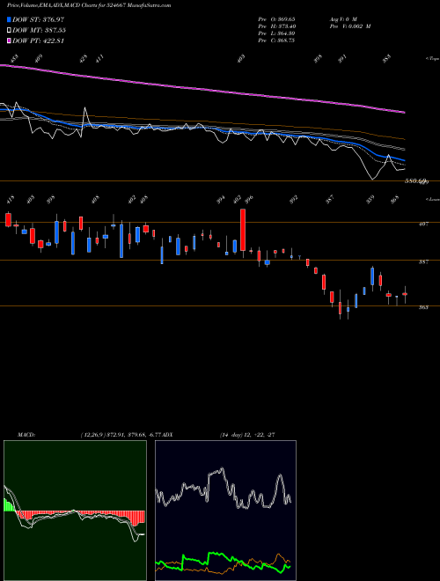Select the 'DOW MT: 387.55' legend text
This screenshot has height=581, width=440.
[40, 30]
